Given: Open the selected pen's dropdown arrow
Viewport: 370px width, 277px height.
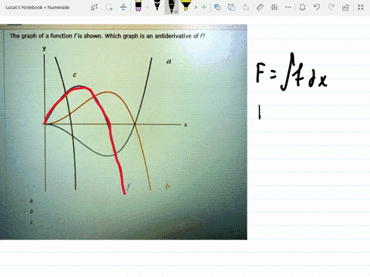Looking at the screenshot, I should click(x=176, y=12).
